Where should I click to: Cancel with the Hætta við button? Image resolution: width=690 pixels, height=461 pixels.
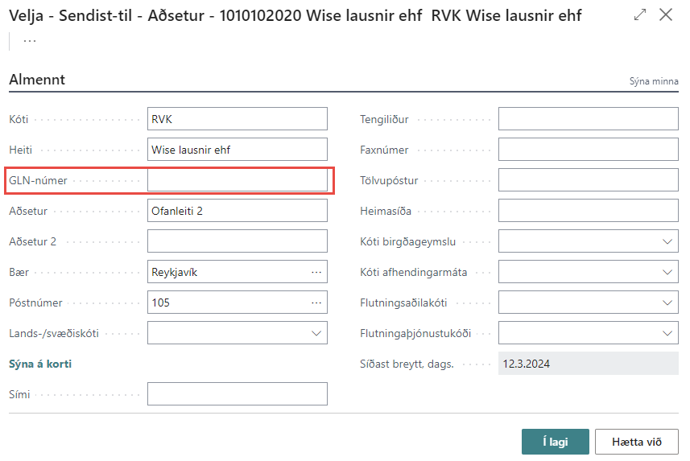(637, 442)
